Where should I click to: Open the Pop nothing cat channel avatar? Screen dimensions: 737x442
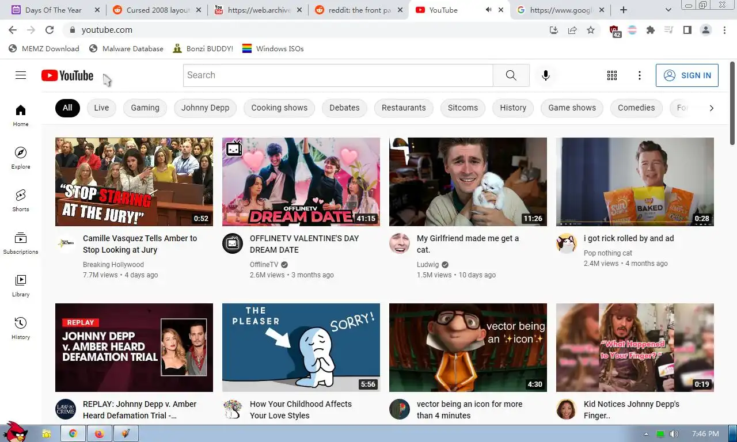point(567,243)
